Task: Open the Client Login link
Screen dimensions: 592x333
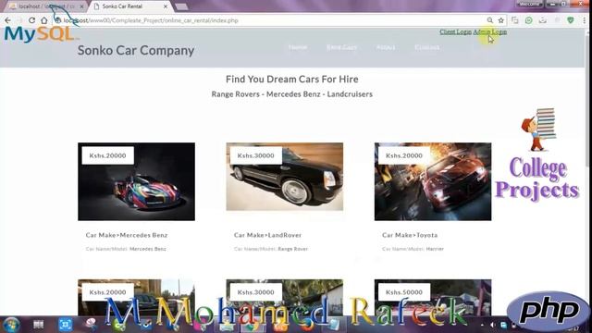Action: (x=455, y=31)
